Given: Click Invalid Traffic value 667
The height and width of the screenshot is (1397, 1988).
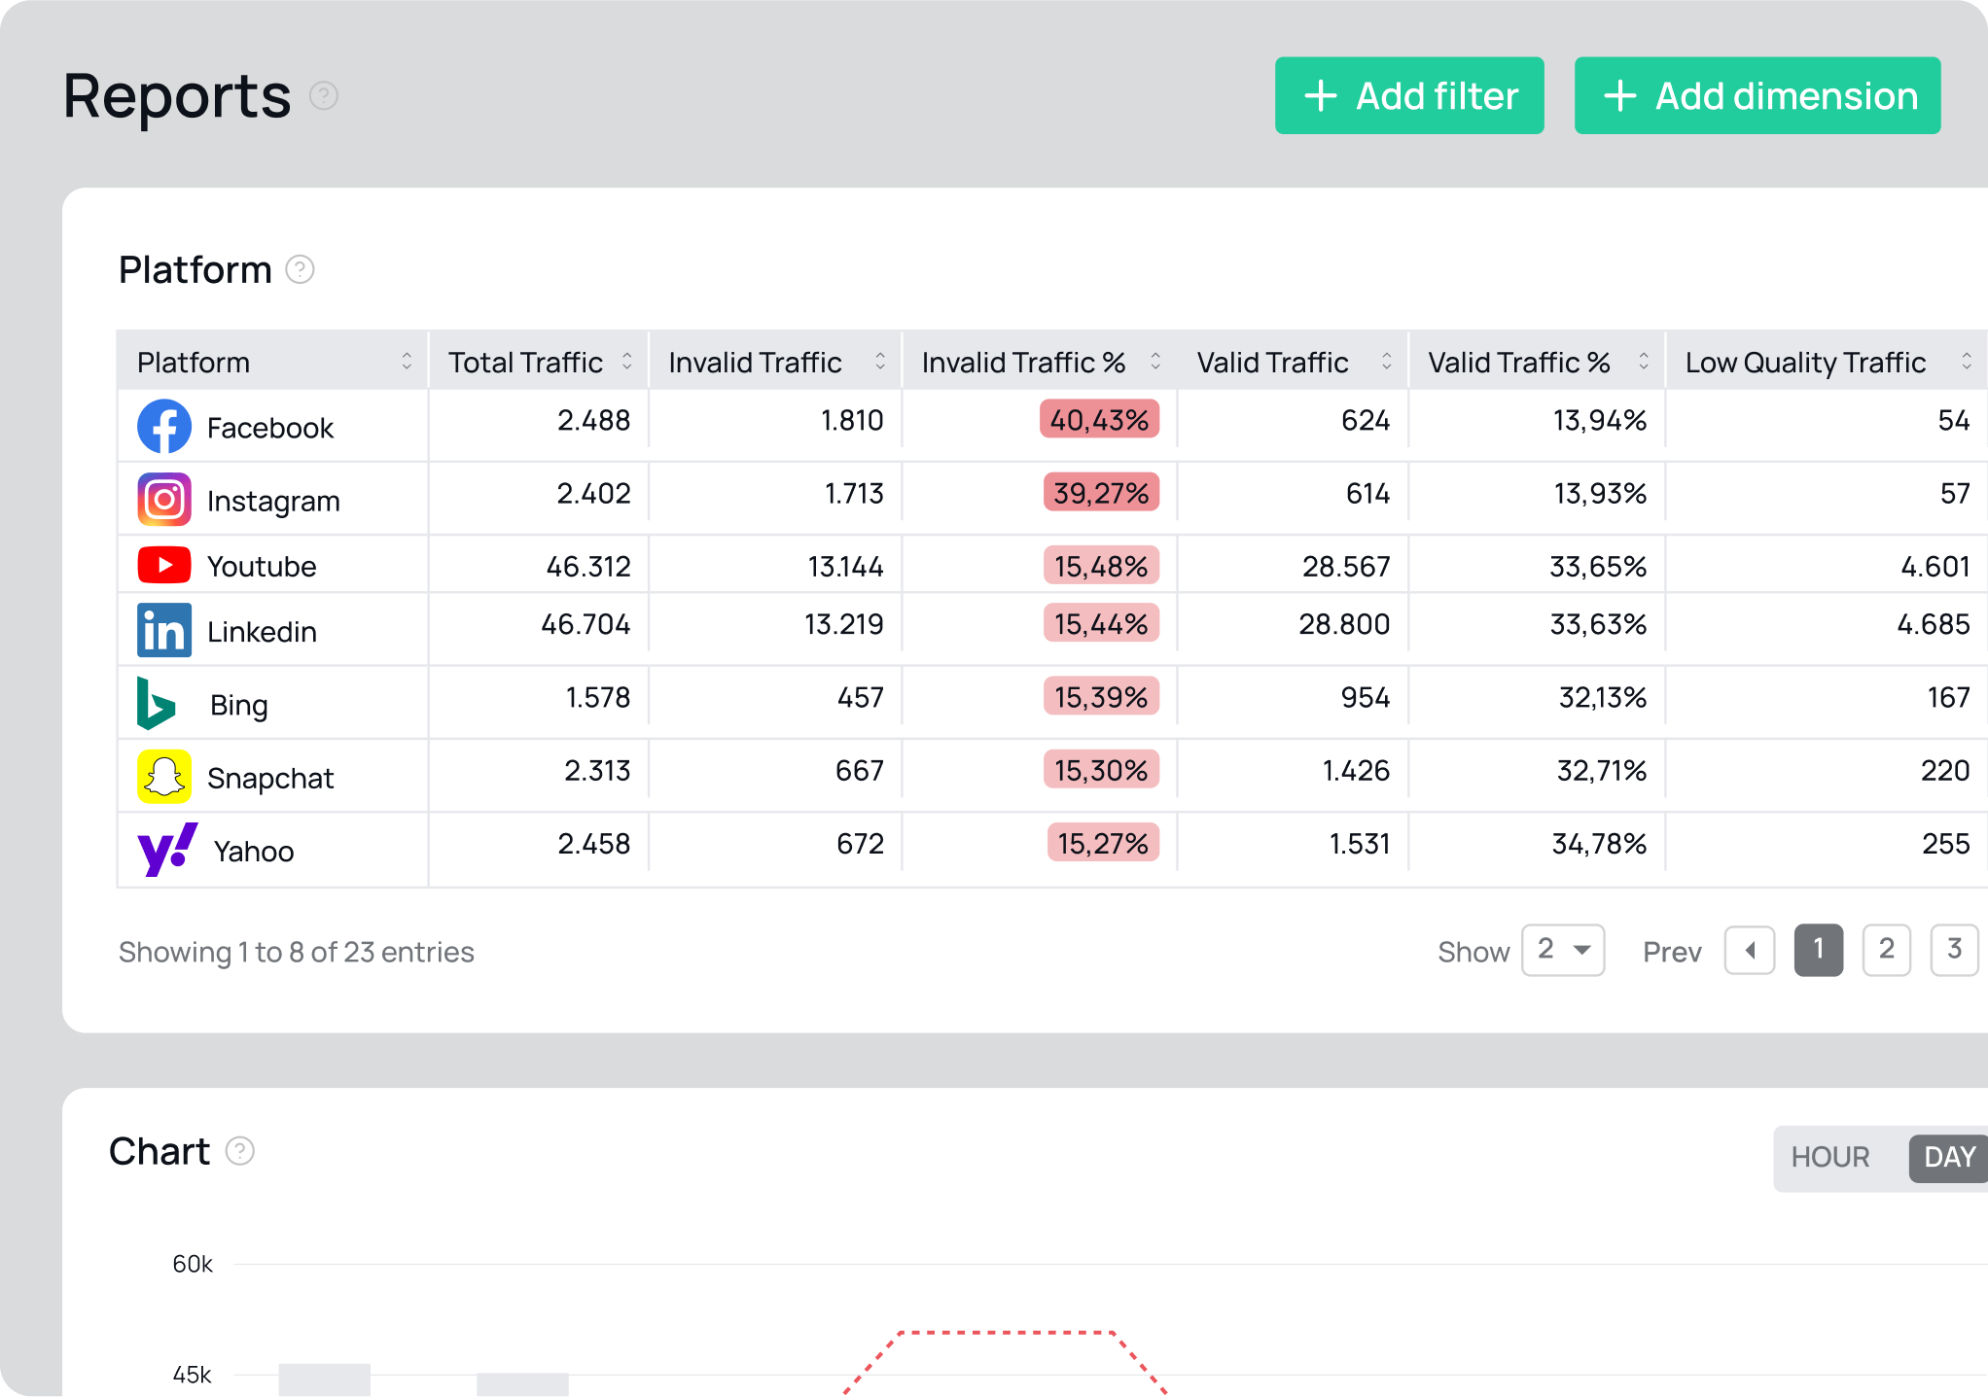Looking at the screenshot, I should pyautogui.click(x=860, y=771).
